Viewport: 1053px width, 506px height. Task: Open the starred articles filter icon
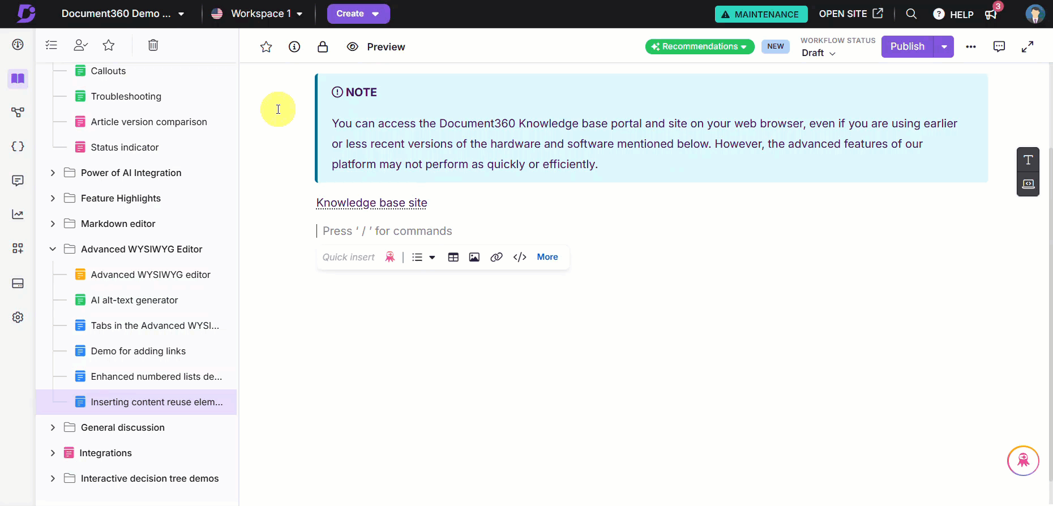coord(109,45)
